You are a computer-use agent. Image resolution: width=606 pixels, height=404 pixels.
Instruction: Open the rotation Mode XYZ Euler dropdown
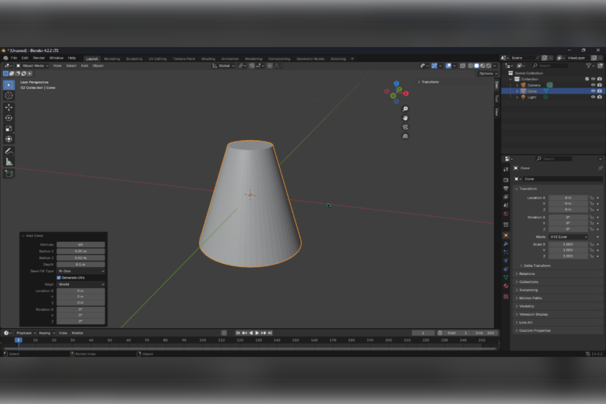[568, 237]
